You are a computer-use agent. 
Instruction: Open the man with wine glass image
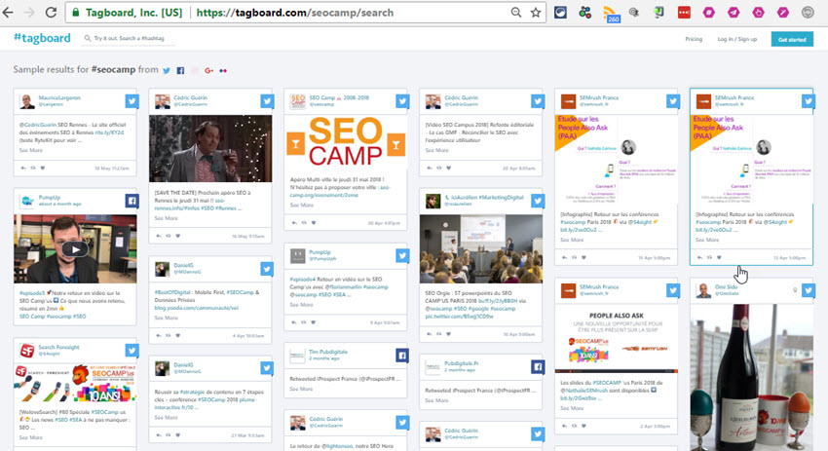tap(210, 148)
